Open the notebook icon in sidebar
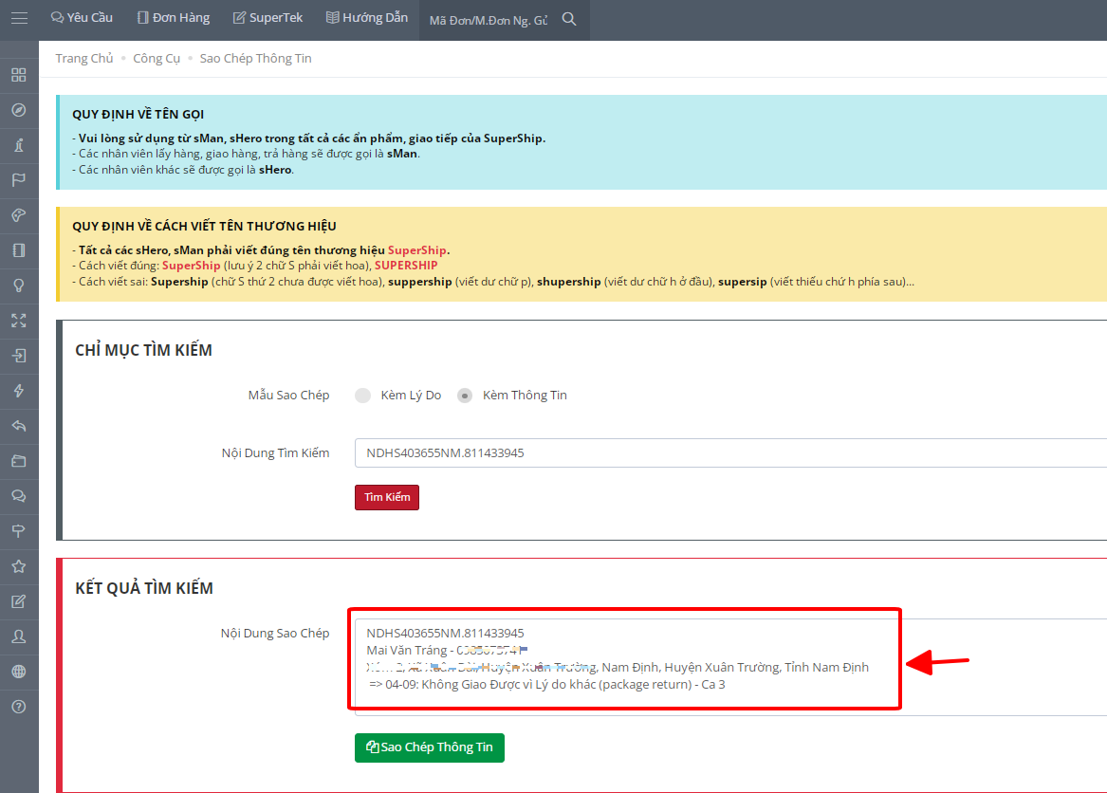1107x793 pixels. click(19, 250)
